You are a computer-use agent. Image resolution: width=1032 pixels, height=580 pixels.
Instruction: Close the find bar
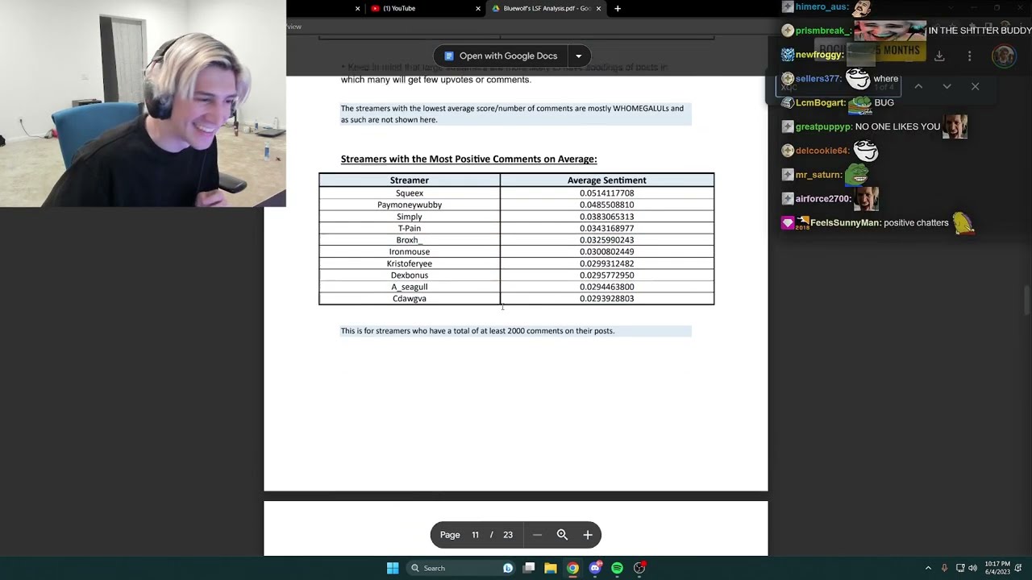click(975, 86)
